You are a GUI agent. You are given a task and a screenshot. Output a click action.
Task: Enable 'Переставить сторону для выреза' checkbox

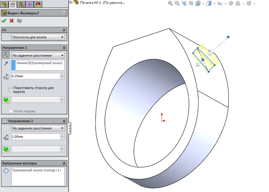[11, 90]
